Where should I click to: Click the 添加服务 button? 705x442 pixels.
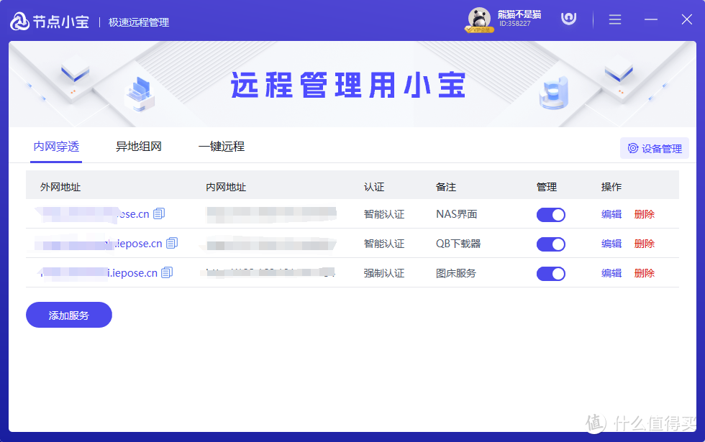click(x=68, y=315)
